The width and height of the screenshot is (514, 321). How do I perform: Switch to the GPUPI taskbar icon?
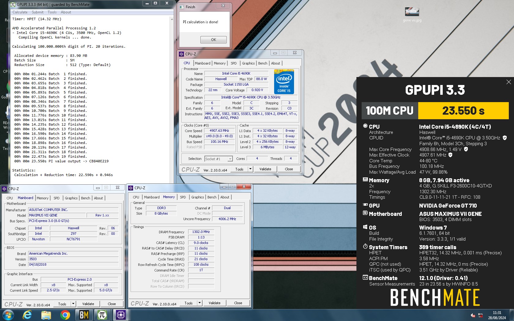pos(102,315)
